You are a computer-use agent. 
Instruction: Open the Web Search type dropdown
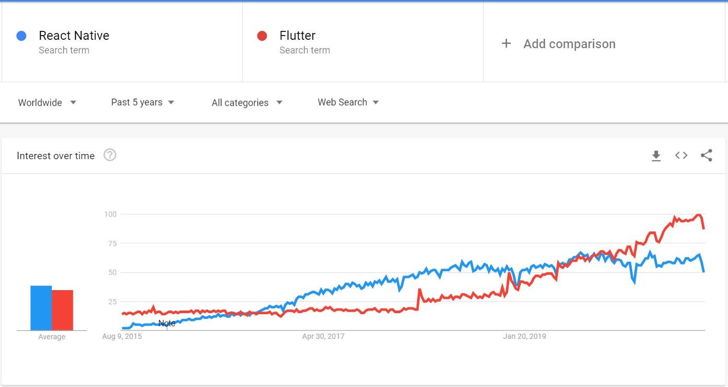(348, 102)
